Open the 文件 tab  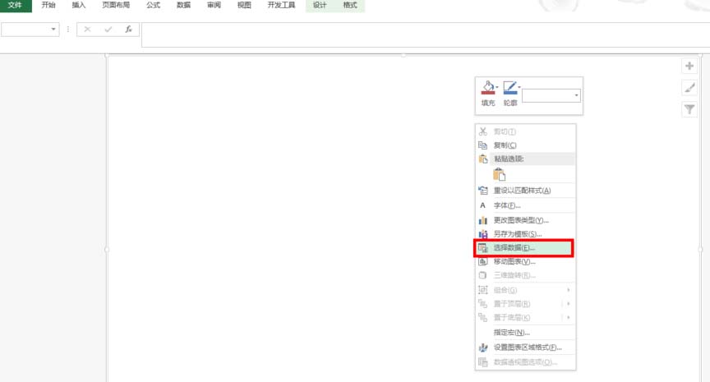(x=16, y=6)
